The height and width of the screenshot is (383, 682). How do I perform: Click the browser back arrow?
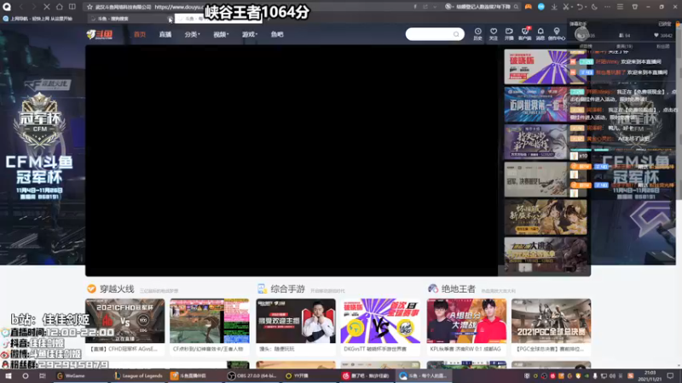tap(20, 7)
